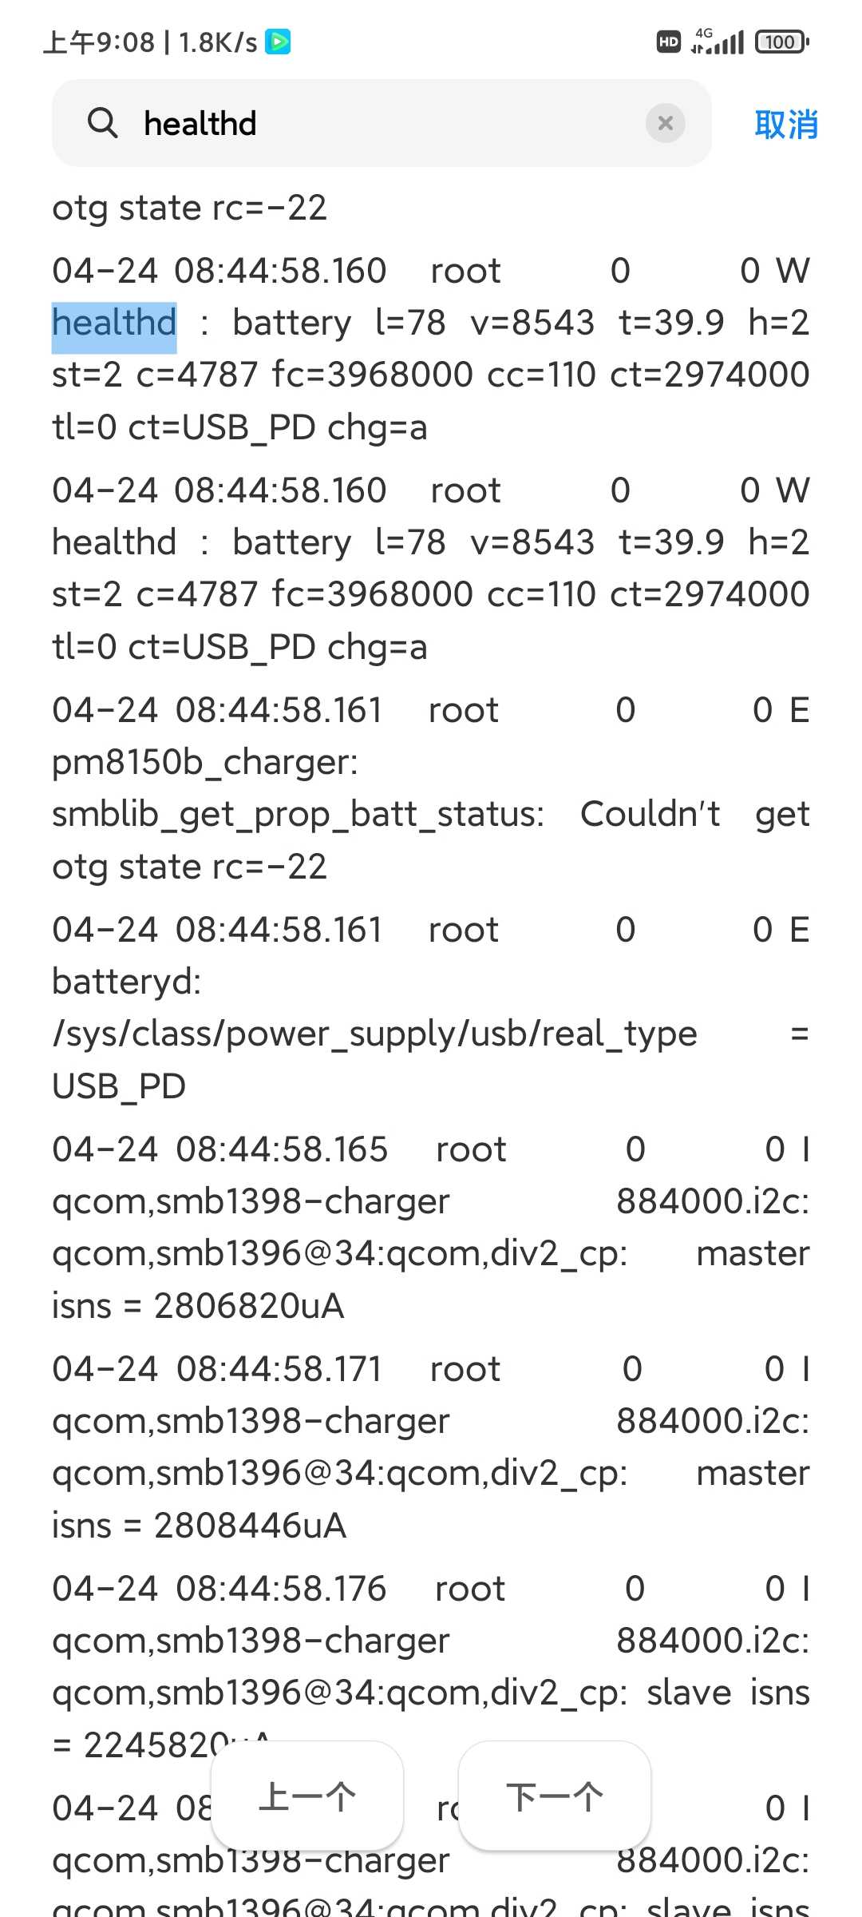Screen dimensions: 862x1917
Task: Tap the top otg state rc=-22 line
Action: pyautogui.click(x=190, y=208)
